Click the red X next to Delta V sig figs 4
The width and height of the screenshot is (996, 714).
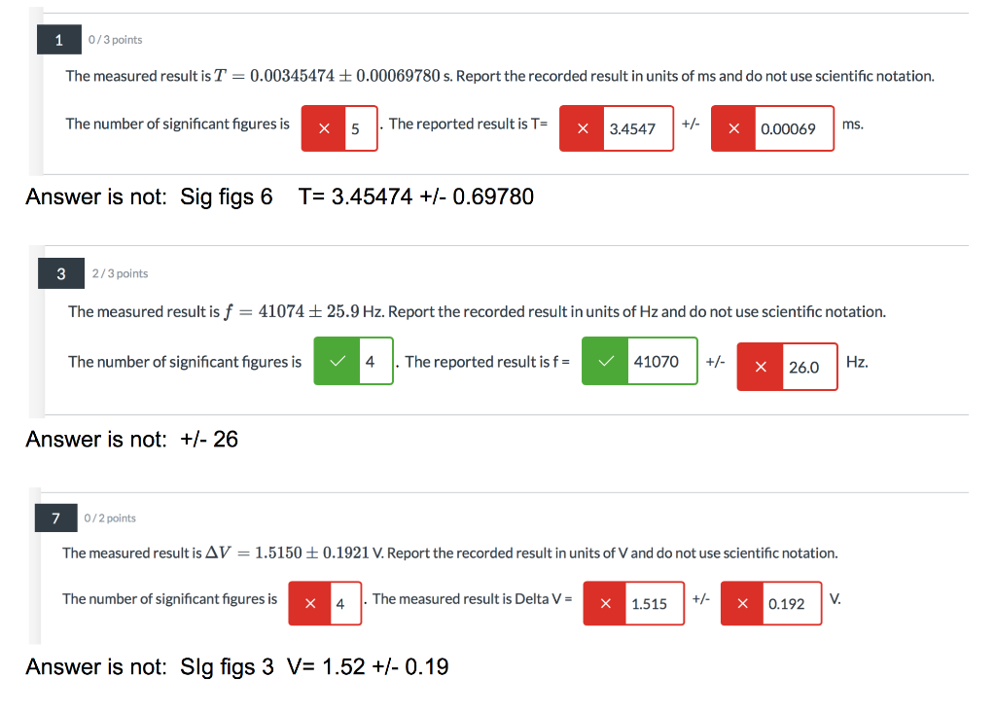[308, 603]
